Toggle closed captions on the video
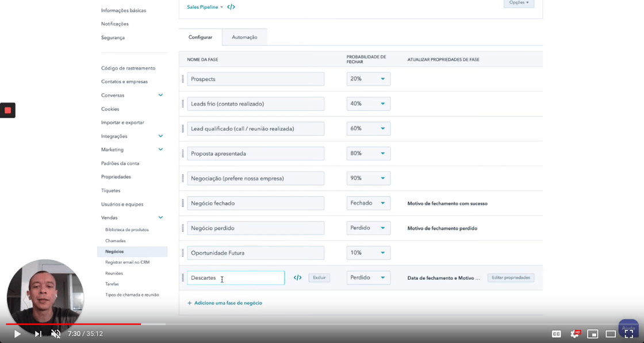644x343 pixels. click(557, 334)
